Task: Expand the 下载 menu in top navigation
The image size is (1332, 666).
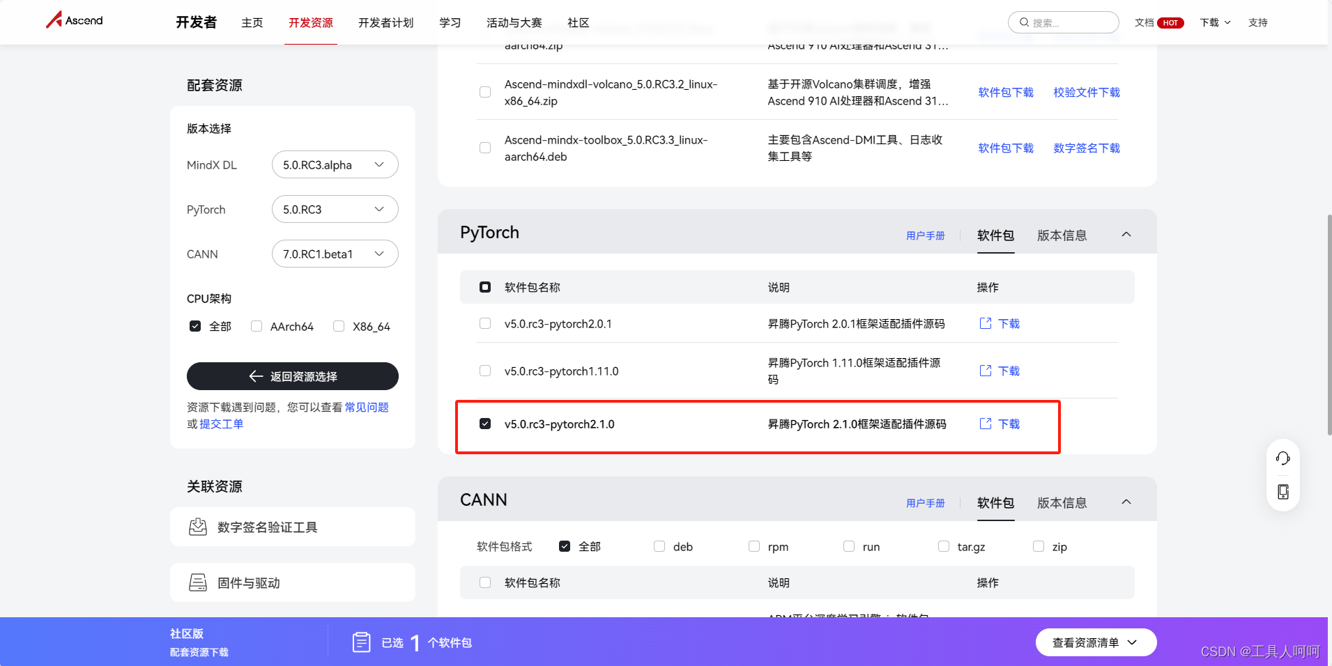Action: 1215,22
